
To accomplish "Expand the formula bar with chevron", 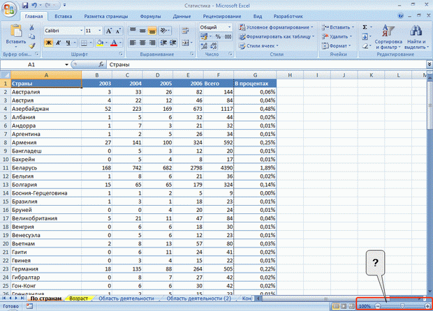I will [430, 65].
